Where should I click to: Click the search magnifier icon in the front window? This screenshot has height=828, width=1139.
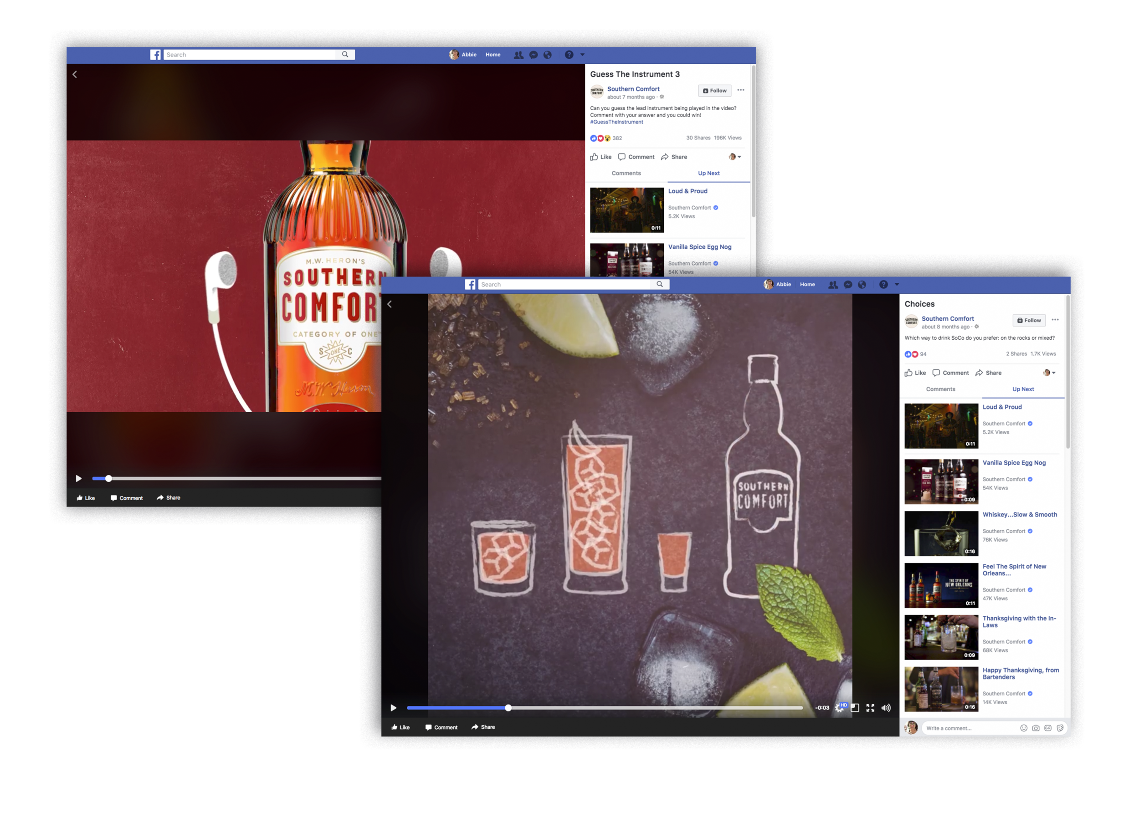[x=659, y=284]
